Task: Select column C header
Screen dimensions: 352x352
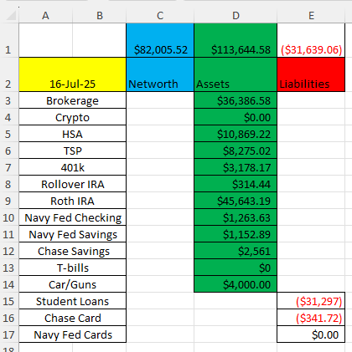Action: click(160, 16)
